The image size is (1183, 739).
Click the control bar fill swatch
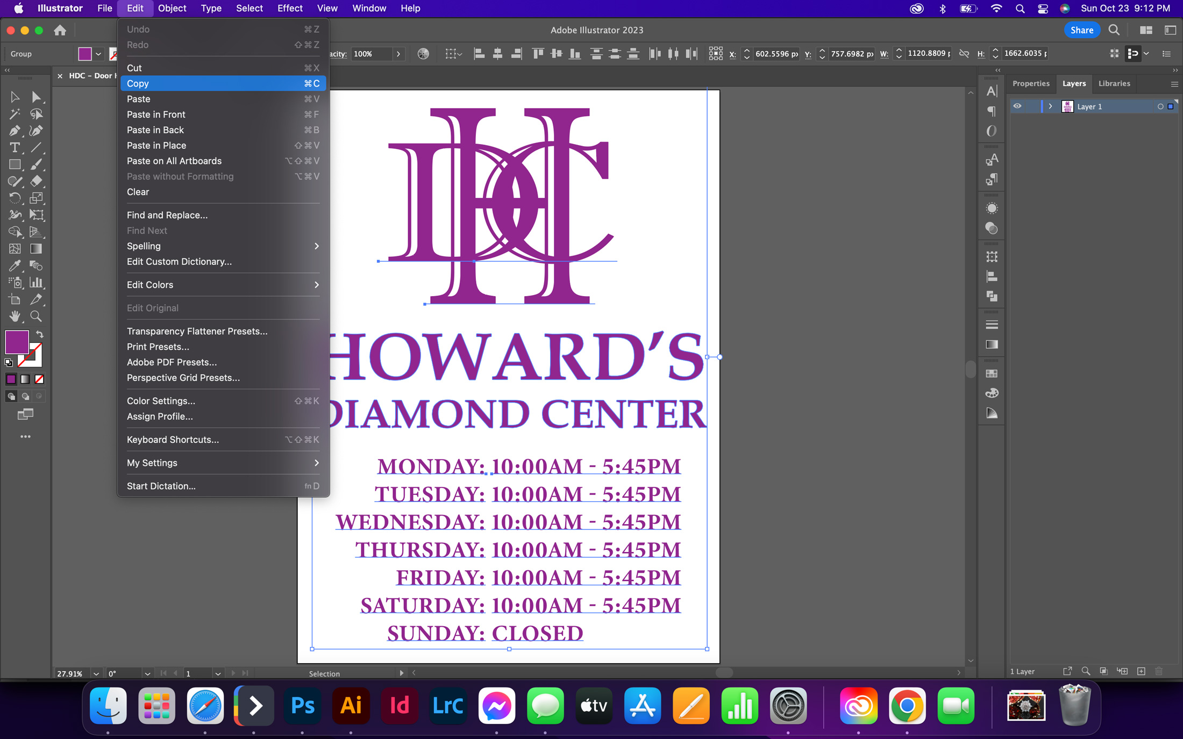click(x=85, y=54)
